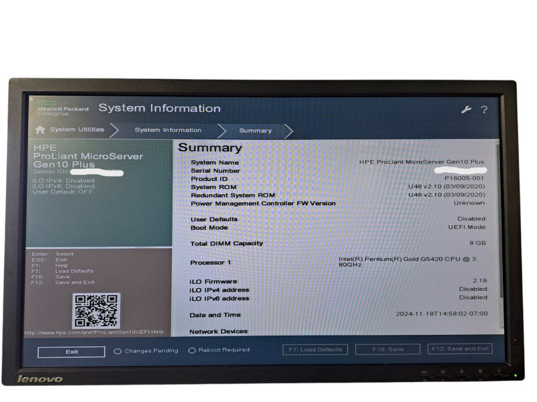The image size is (537, 402).
Task: Click iLO IPv4: Disabled sidebar text
Action: tap(63, 180)
